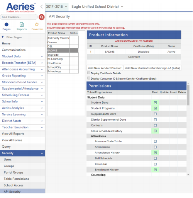This screenshot has height=198, width=193.
Task: Uncheck Student Data read permission
Action: pyautogui.click(x=155, y=102)
